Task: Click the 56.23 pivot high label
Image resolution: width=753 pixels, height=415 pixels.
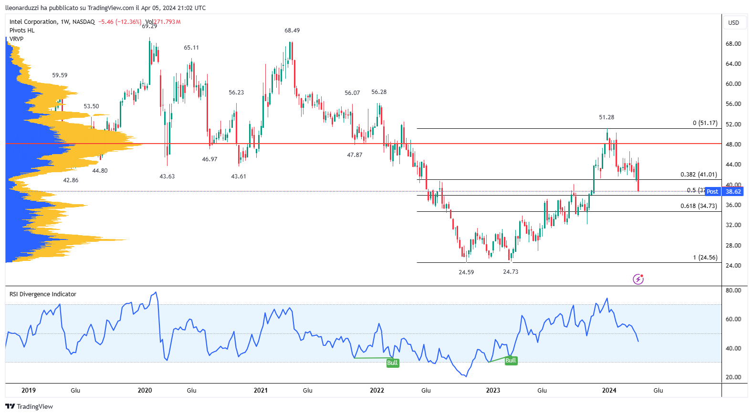Action: tap(236, 92)
